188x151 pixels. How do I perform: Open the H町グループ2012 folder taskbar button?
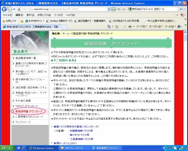tap(75, 148)
